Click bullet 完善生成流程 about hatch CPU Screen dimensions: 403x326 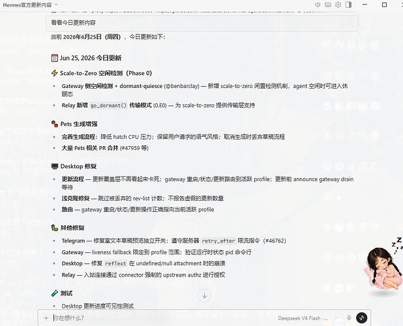[x=173, y=137]
